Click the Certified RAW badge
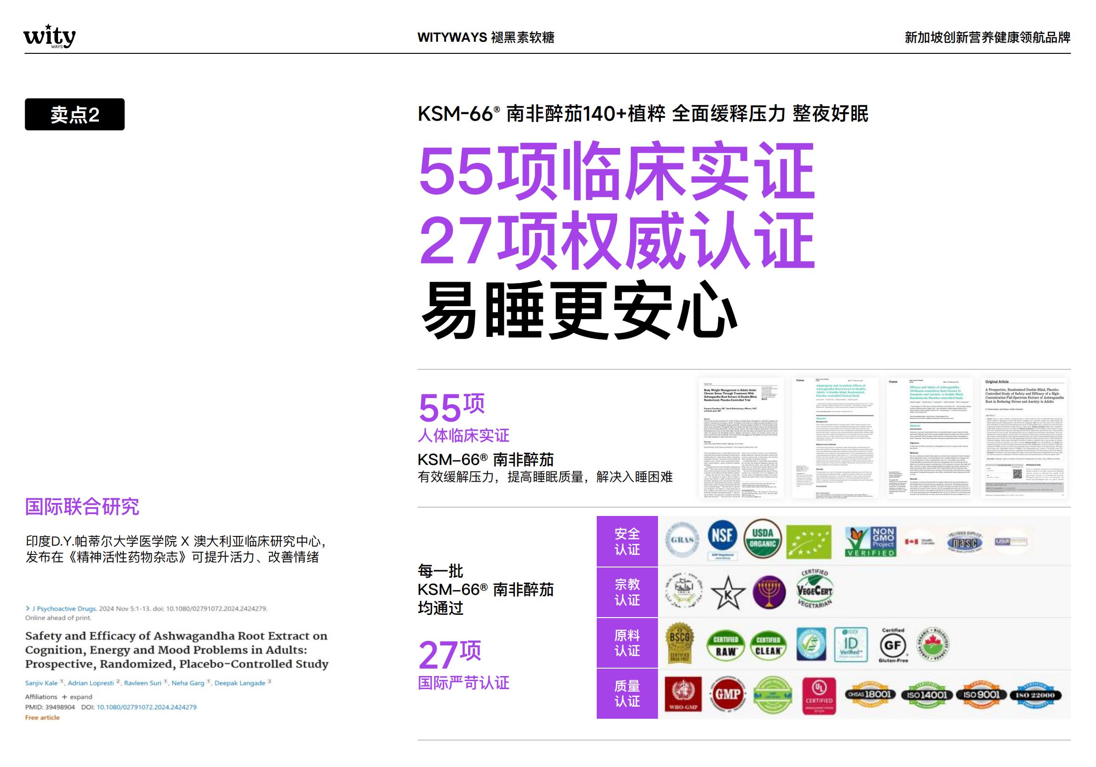Viewport: 1096px width, 767px height. pos(725,645)
